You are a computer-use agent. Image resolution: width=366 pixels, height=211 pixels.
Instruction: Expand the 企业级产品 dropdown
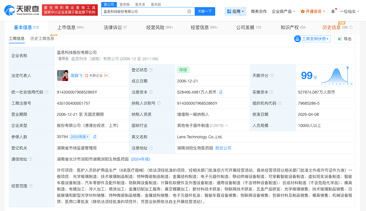click(x=283, y=11)
